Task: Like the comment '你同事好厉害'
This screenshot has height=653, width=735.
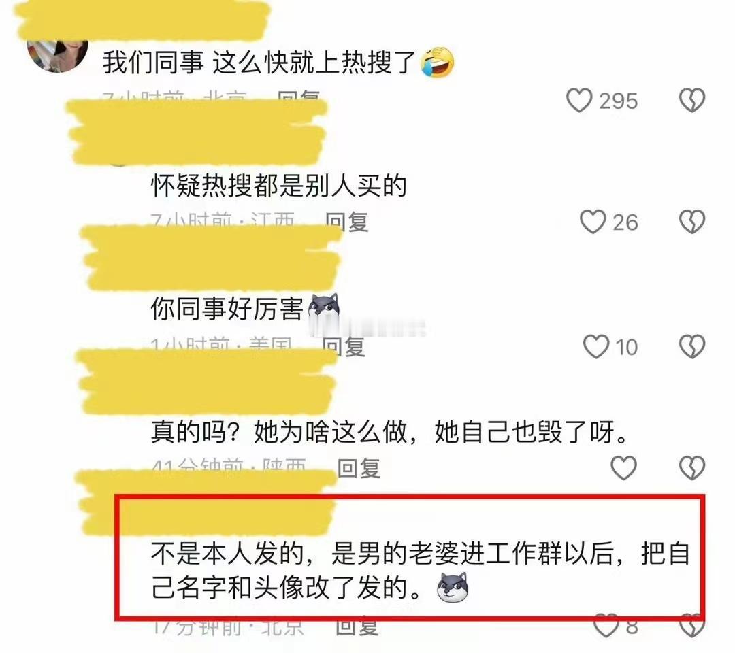Action: point(595,347)
